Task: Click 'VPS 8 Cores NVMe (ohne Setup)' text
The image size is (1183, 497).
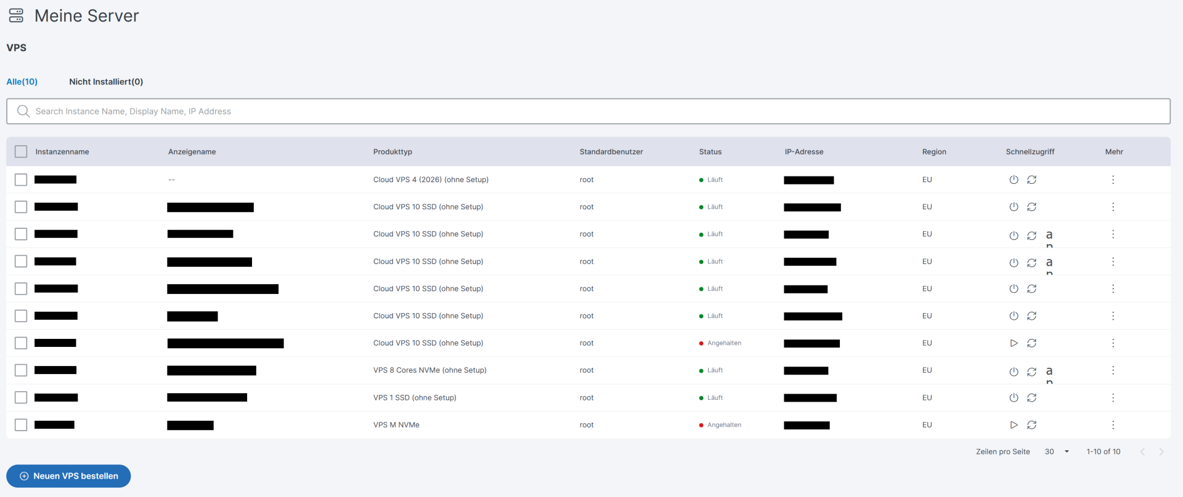Action: (x=430, y=370)
